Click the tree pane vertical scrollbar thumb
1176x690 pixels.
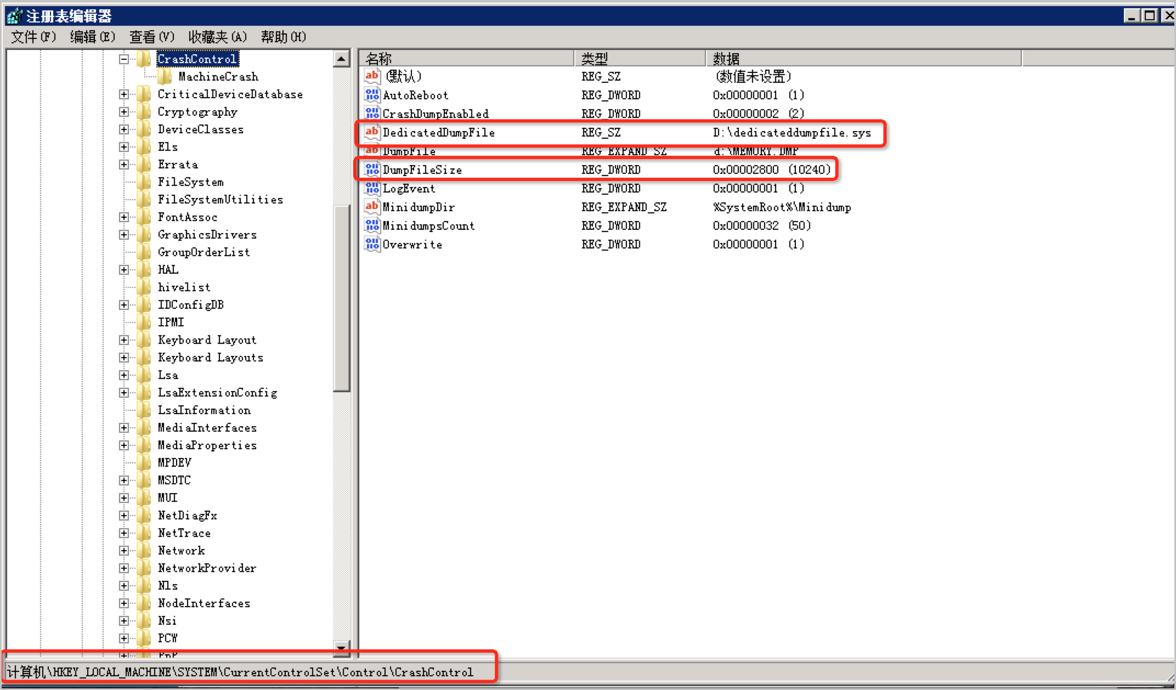coord(341,298)
